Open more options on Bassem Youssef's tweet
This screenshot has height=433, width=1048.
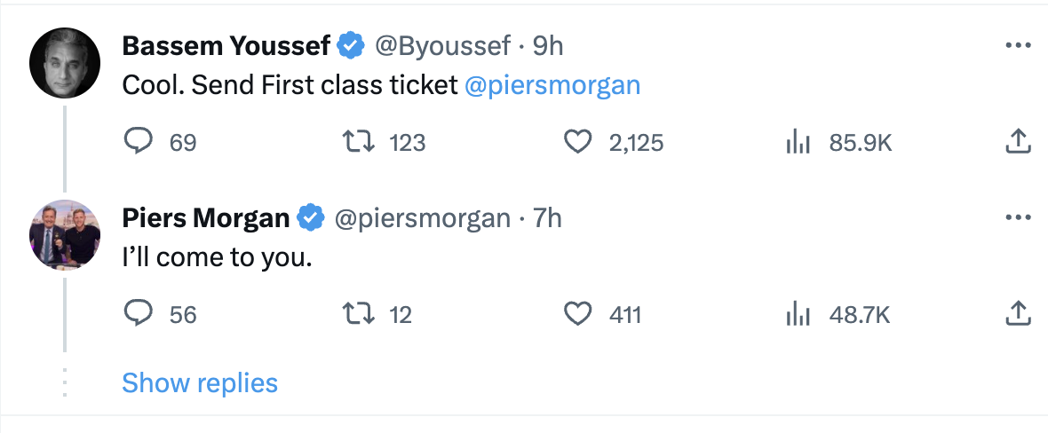(1018, 45)
